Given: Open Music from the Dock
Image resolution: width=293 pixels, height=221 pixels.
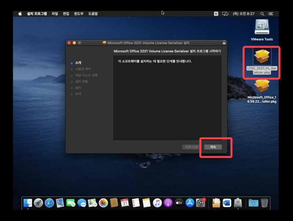Looking at the screenshot, I should pyautogui.click(x=157, y=203).
